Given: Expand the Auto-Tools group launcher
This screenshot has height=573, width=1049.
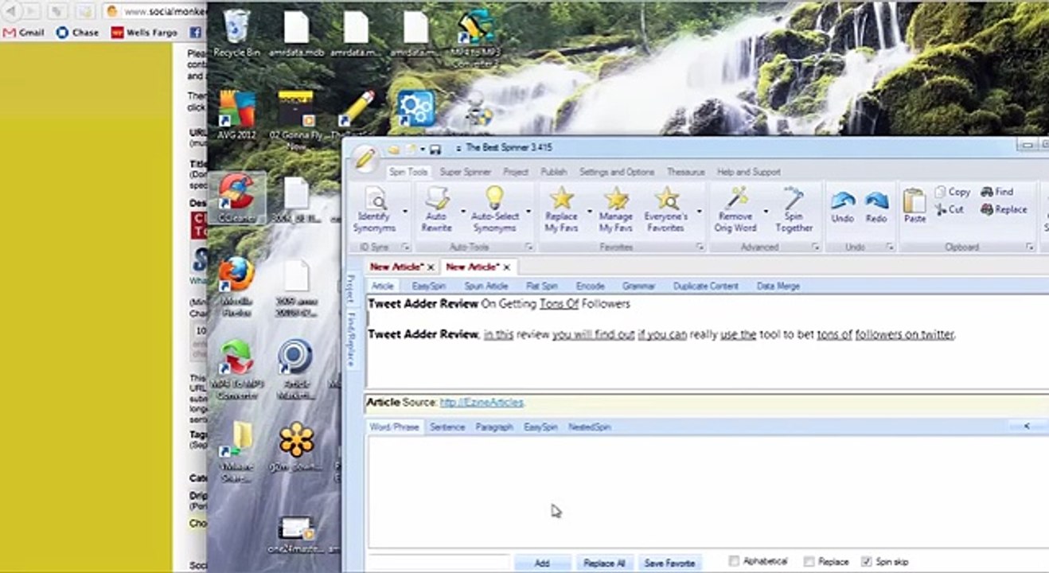Looking at the screenshot, I should point(528,248).
